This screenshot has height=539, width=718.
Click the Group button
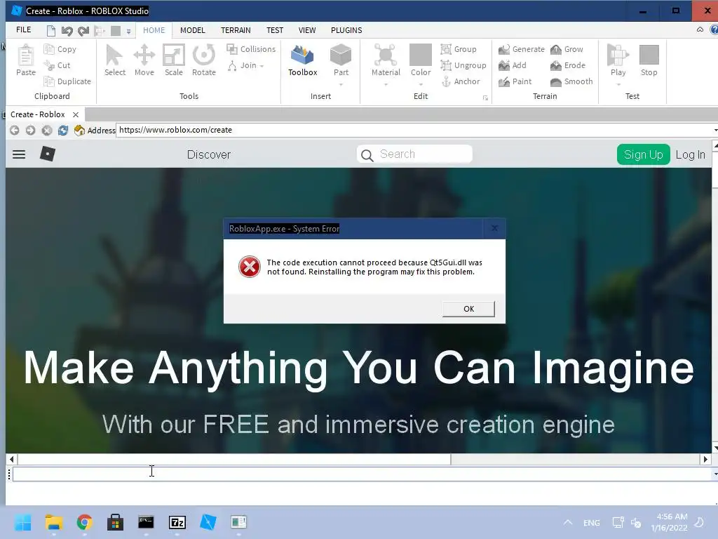[x=459, y=49]
